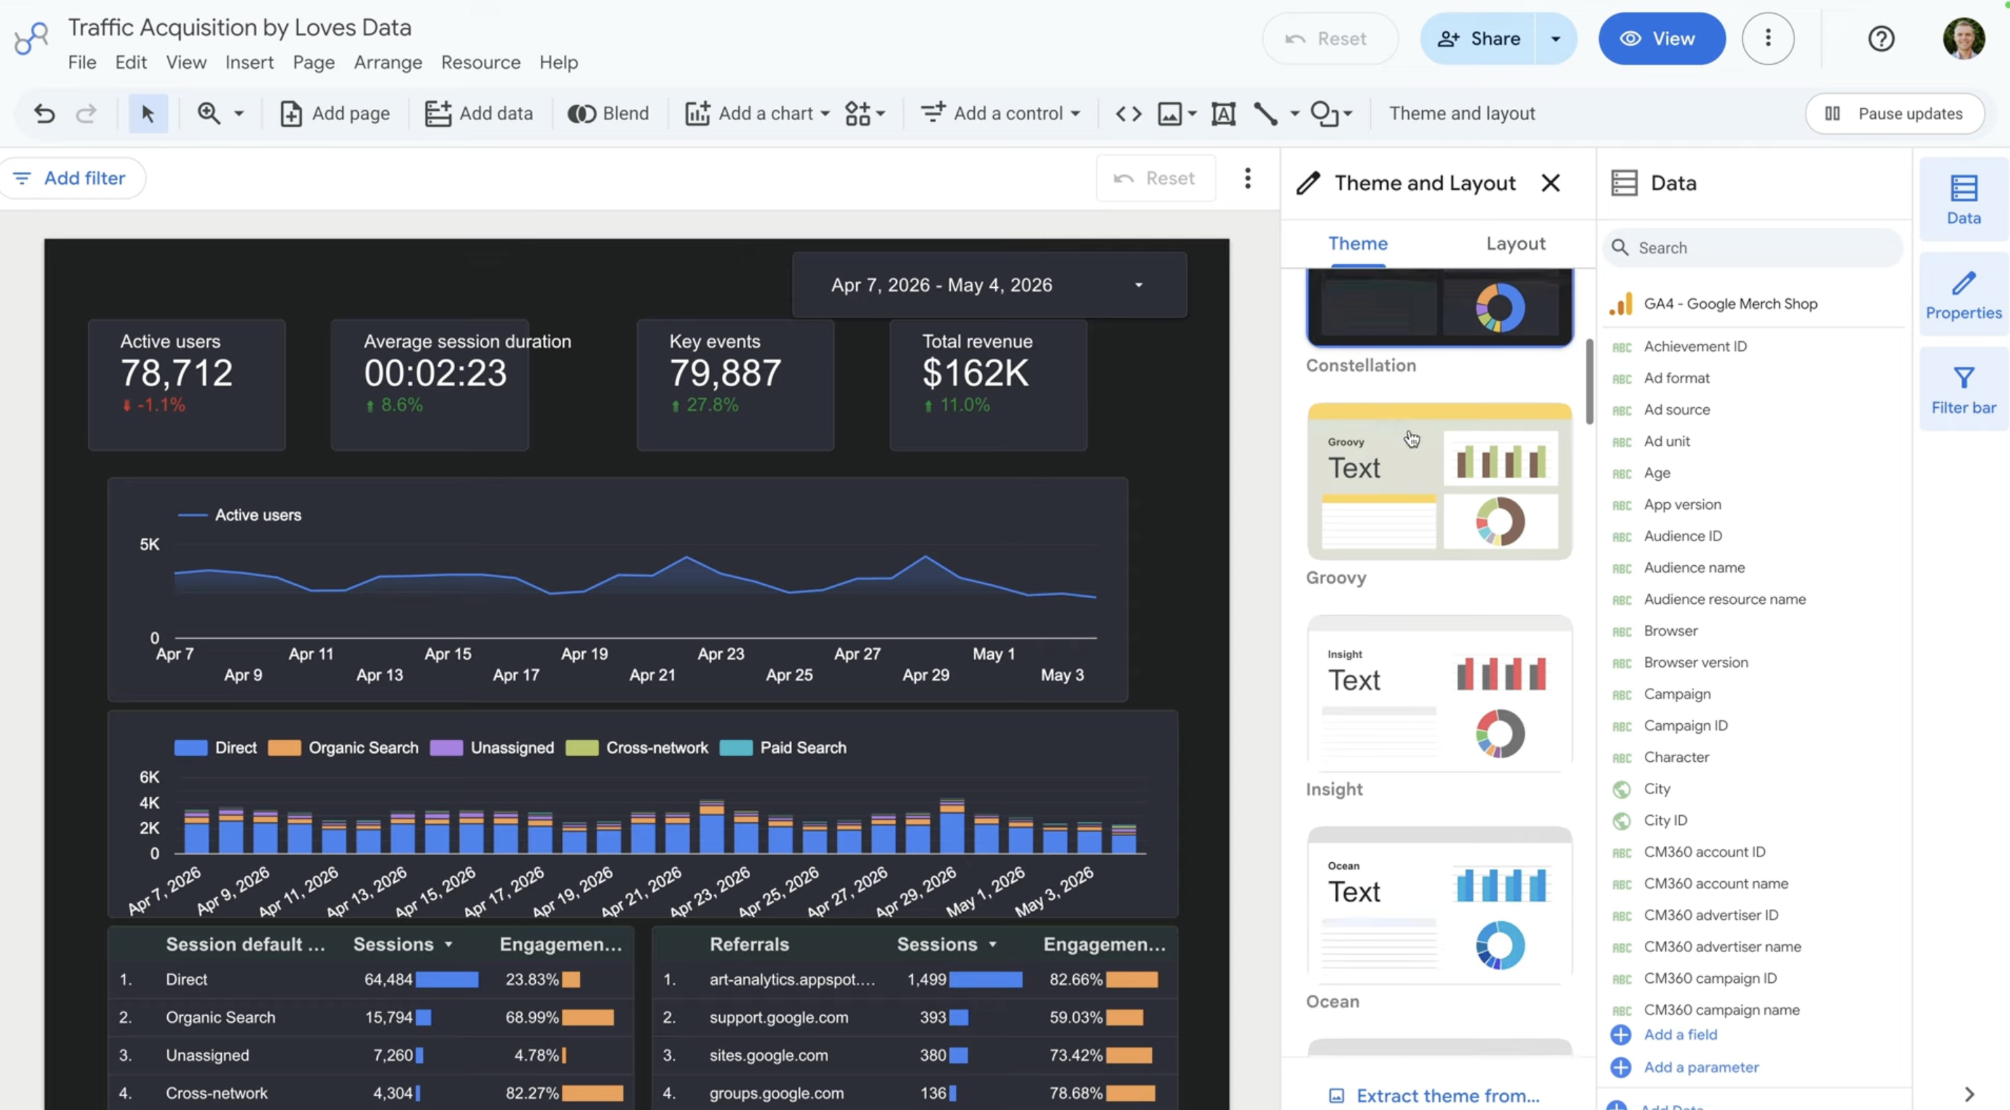Click the text box tool icon

1223,114
